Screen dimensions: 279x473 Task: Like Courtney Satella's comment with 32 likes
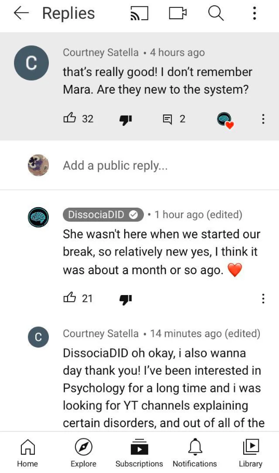click(x=70, y=118)
